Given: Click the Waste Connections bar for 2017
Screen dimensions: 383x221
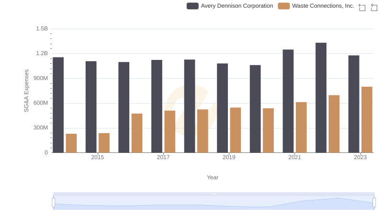Looking at the screenshot, I should (170, 131).
